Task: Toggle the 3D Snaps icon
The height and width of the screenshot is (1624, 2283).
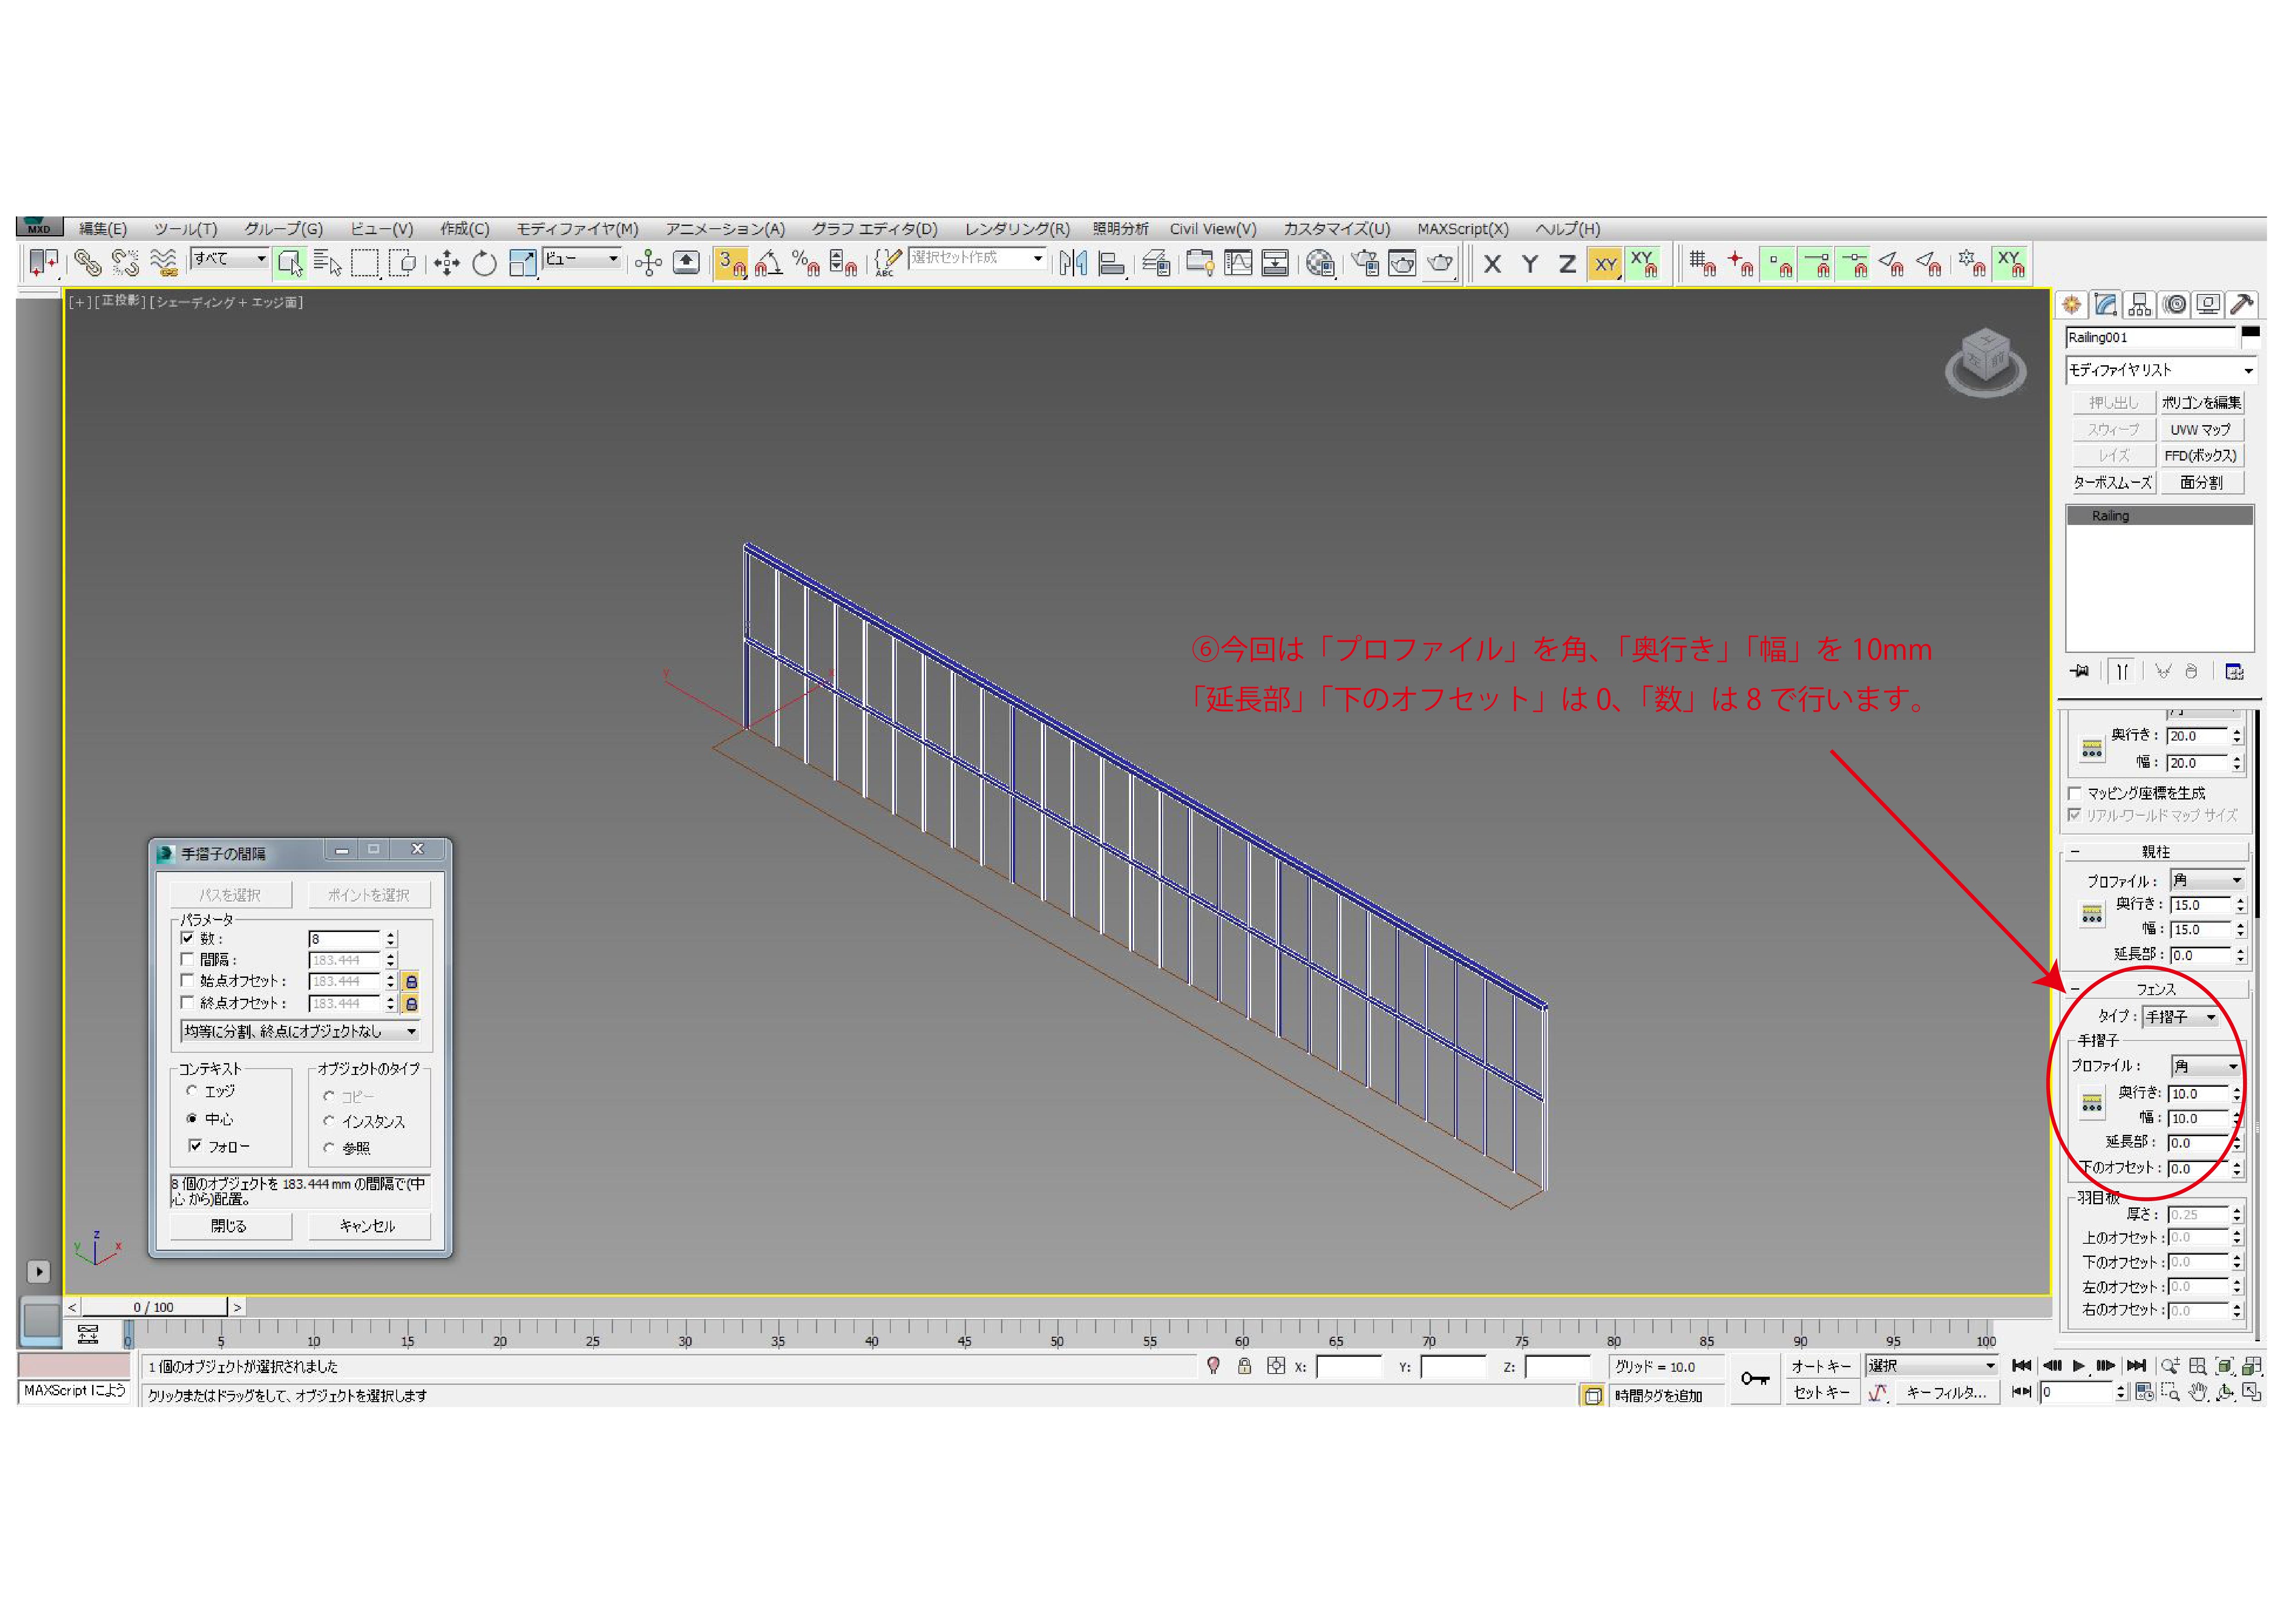Action: (731, 264)
